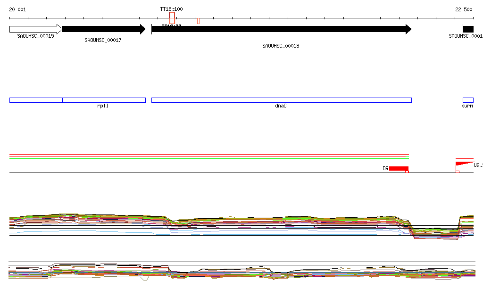Viewport: 483px width, 288px height.
Task: Click the red U9 upshift triangle marker
Action: (464, 164)
